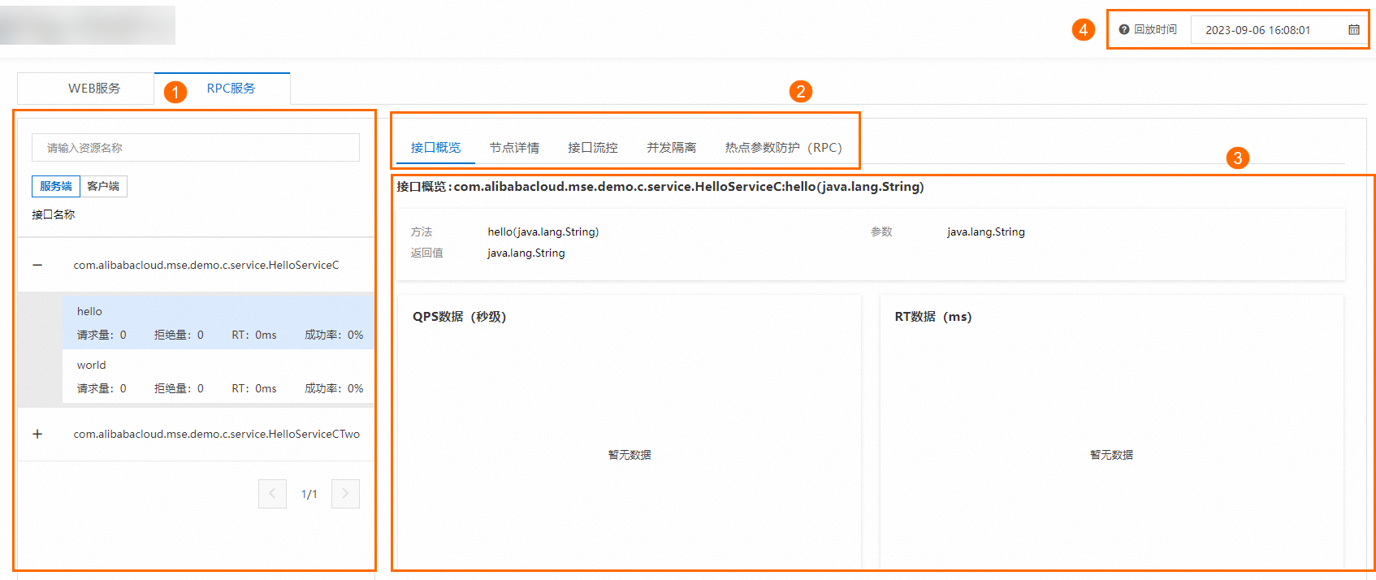Viewport: 1376px width, 580px height.
Task: Focus the 请输入资源名称 search field
Action: (196, 148)
